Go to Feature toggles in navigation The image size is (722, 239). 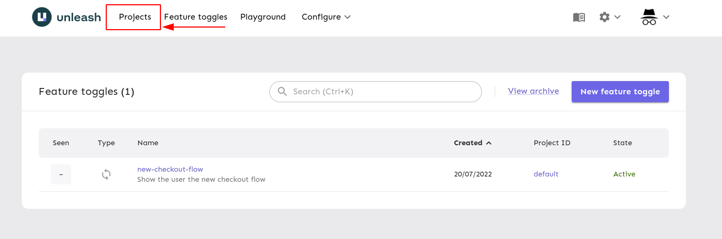coord(196,17)
